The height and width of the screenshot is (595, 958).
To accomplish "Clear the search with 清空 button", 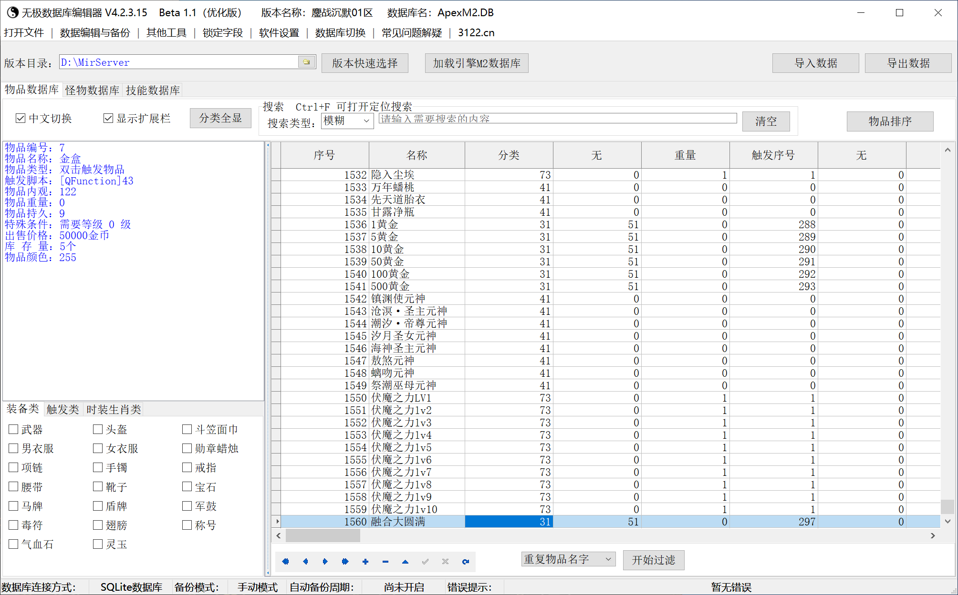I will (766, 121).
